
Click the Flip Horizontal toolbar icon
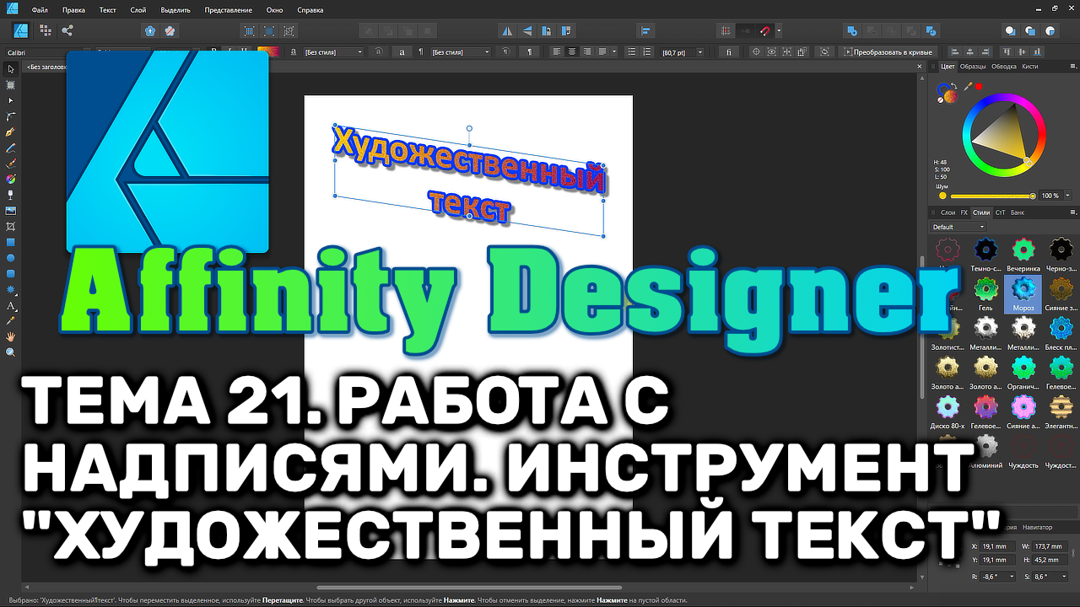(507, 31)
